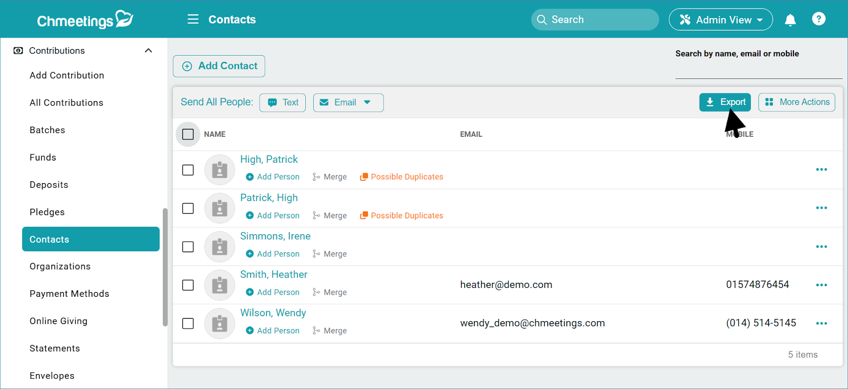Select checkbox for Smith, Heather row
848x389 pixels.
188,285
